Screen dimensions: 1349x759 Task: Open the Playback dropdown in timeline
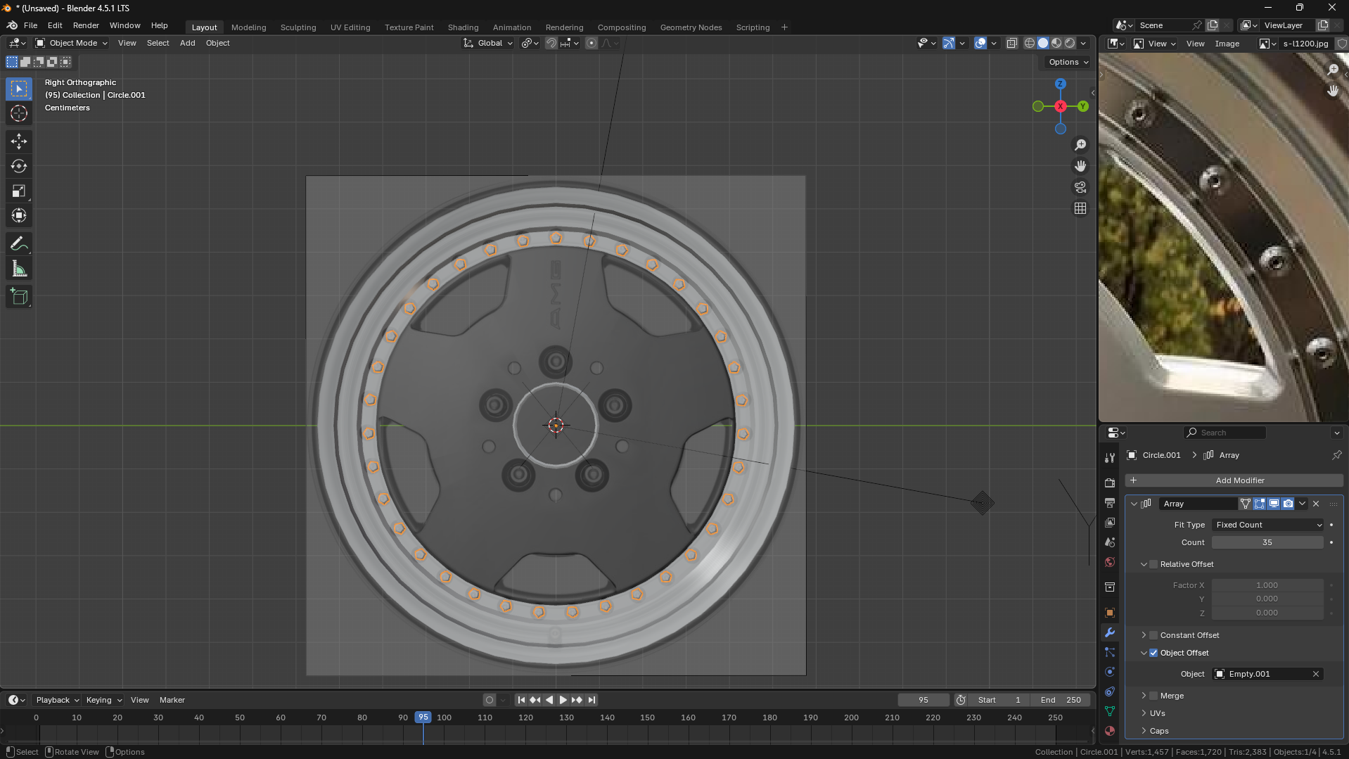click(58, 700)
